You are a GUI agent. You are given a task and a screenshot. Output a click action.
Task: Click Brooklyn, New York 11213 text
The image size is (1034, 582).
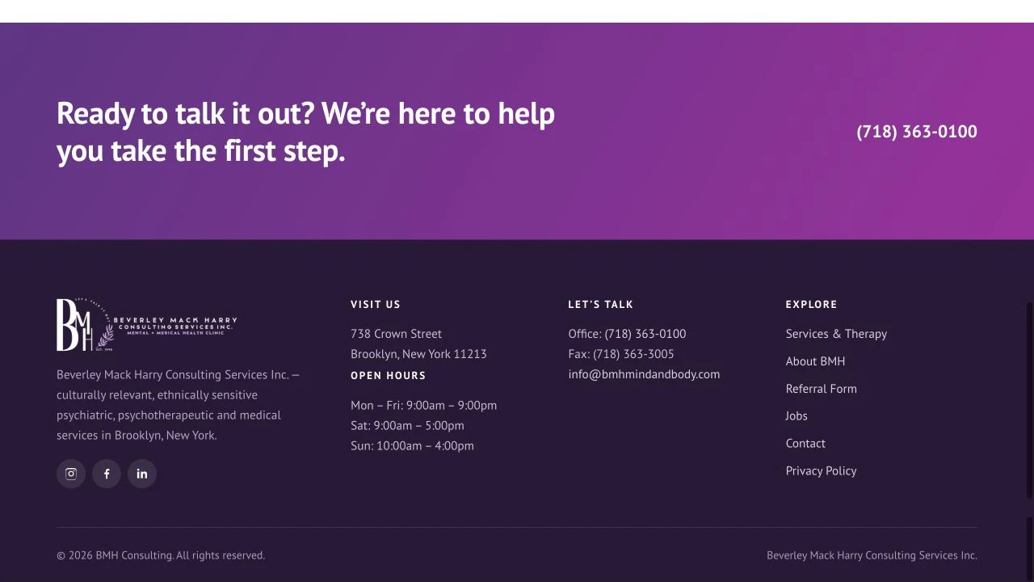[418, 354]
